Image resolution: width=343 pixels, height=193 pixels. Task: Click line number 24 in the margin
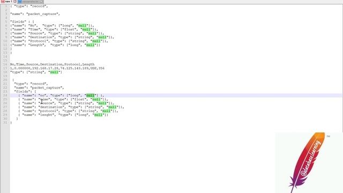pos(5,95)
